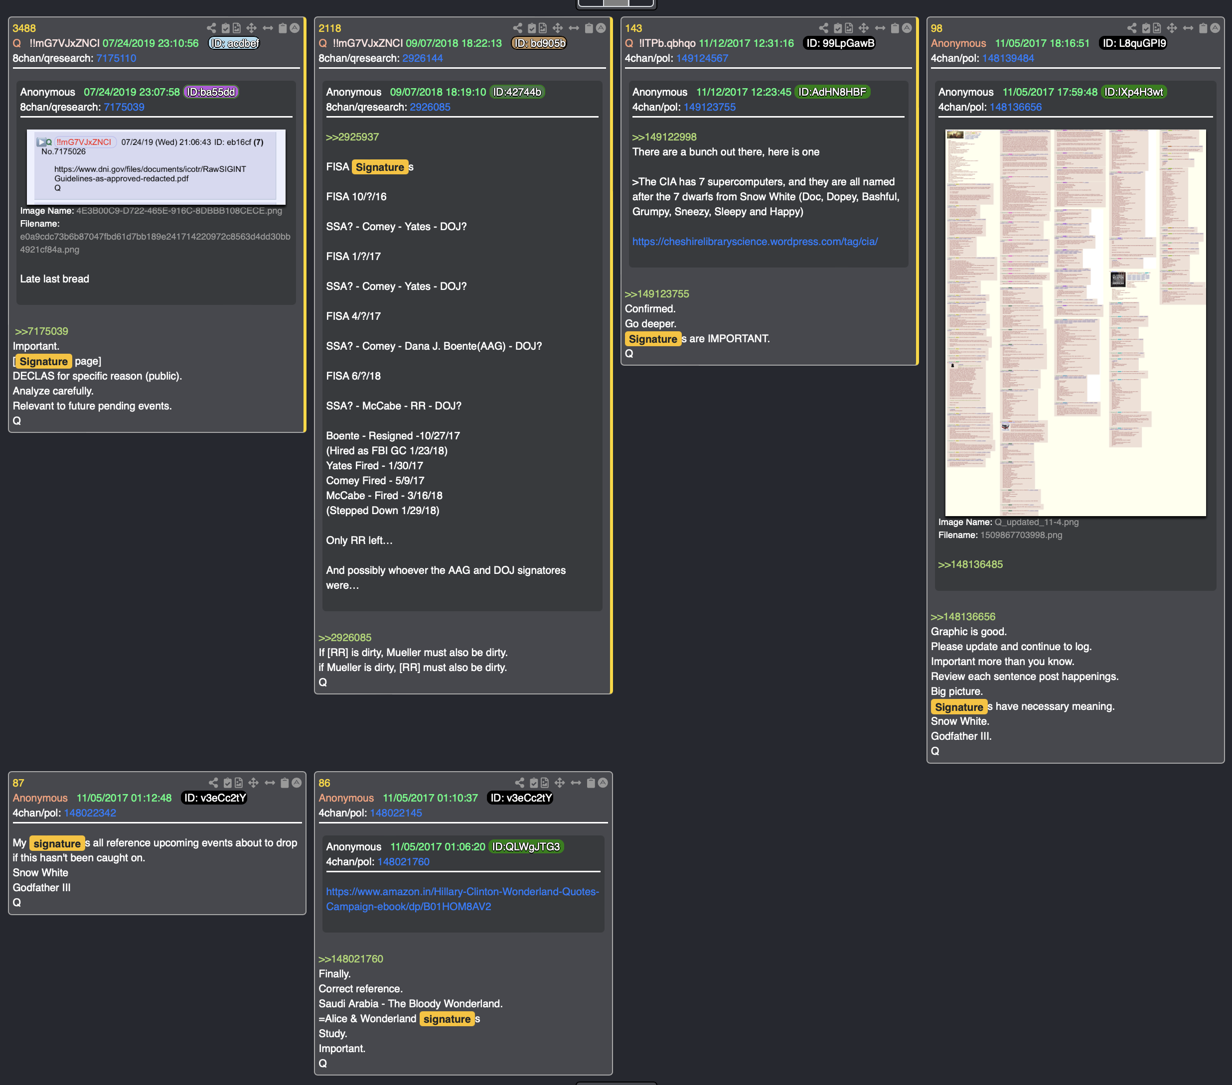Click checked clipboard icon on post 143
Screen dimensions: 1232x1085
coord(838,28)
